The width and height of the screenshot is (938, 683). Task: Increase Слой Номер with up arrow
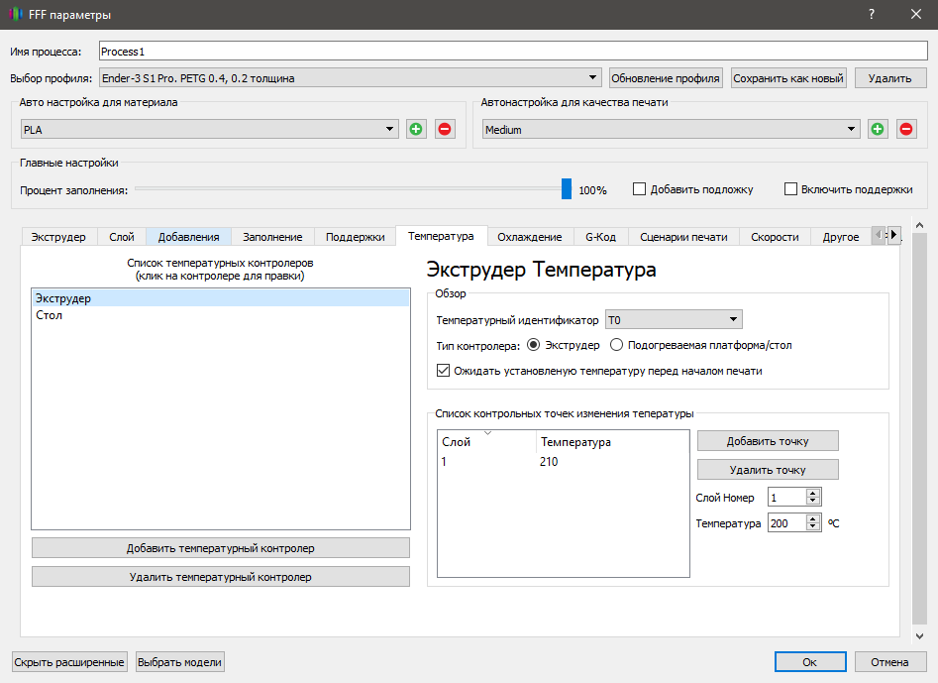point(813,494)
